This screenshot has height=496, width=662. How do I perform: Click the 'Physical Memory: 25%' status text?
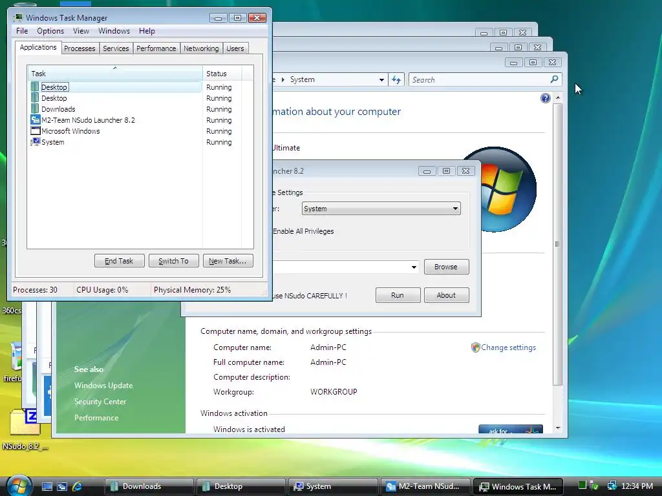192,290
